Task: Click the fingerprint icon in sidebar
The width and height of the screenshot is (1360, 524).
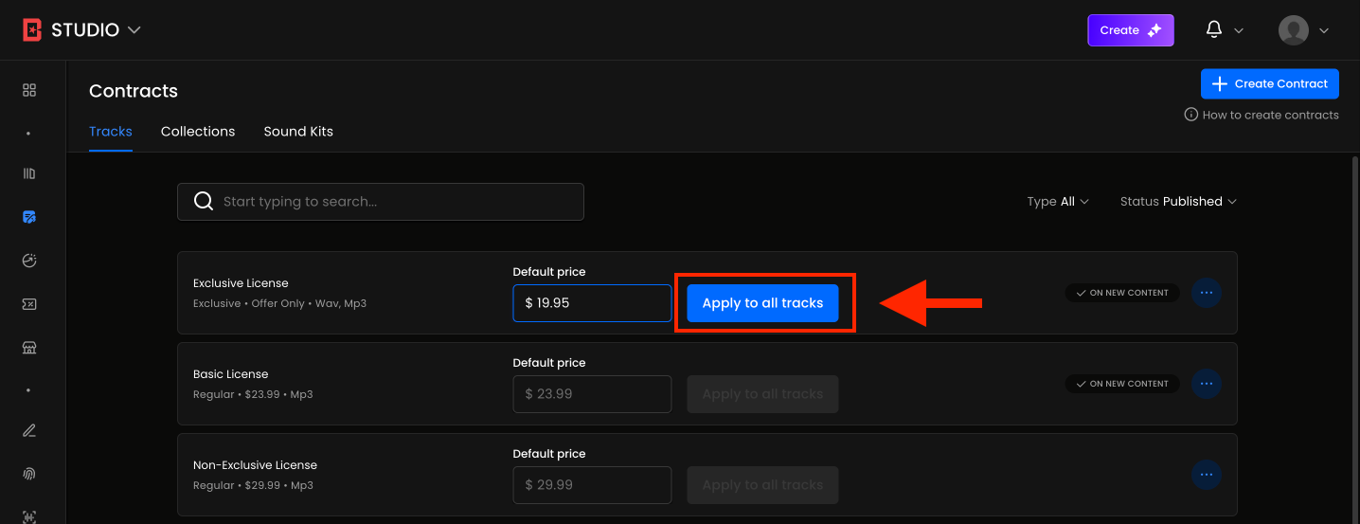Action: pyautogui.click(x=29, y=473)
